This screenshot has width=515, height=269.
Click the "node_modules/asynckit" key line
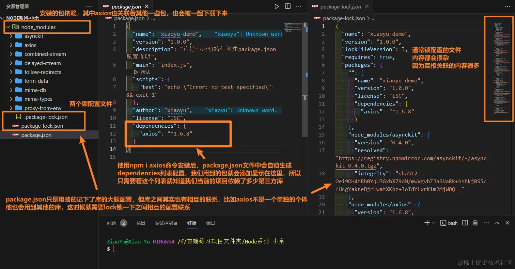click(389, 135)
